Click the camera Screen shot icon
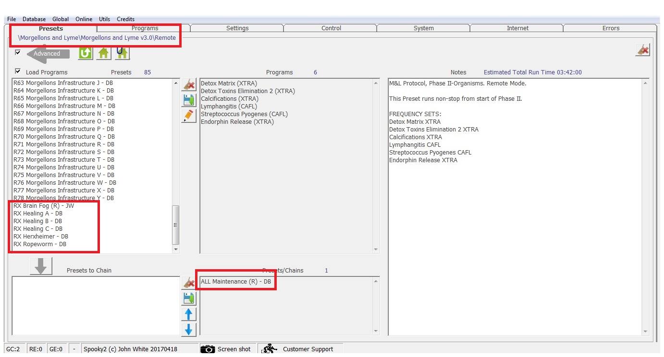This screenshot has height=357, width=664. (208, 349)
